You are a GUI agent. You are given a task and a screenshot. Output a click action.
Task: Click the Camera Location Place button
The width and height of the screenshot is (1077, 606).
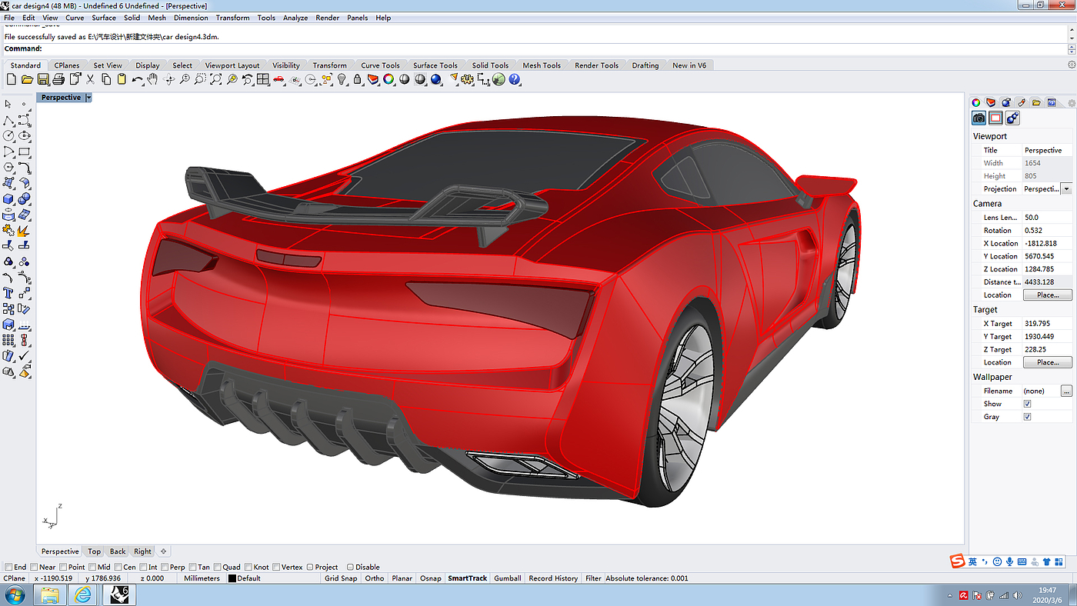[x=1047, y=295]
